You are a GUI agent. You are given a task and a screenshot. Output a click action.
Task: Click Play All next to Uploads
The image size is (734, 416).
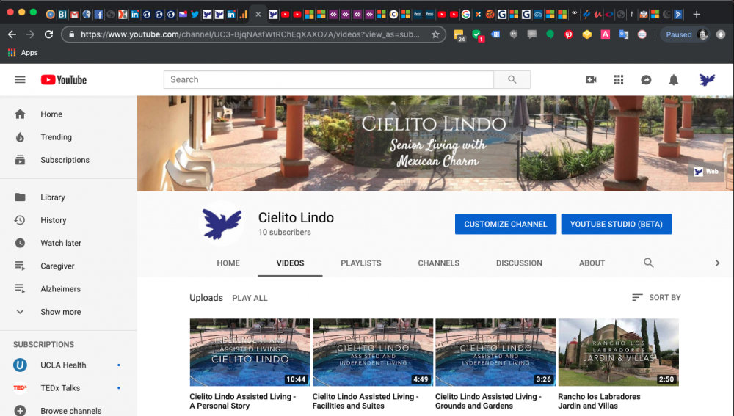click(x=250, y=298)
